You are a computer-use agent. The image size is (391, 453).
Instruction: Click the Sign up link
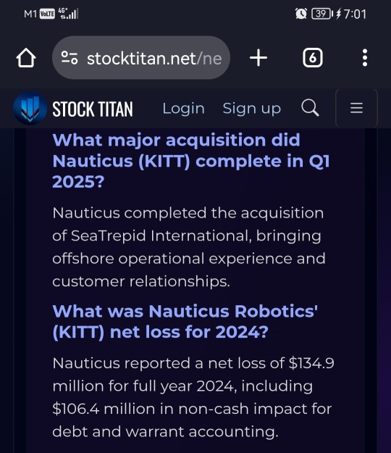[x=252, y=109]
